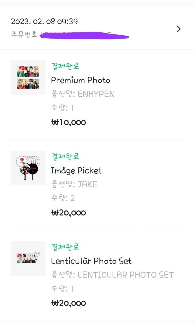This screenshot has height=323, width=195.
Task: Open the Lenticular Photo Set thumbnail
Action: pyautogui.click(x=28, y=258)
